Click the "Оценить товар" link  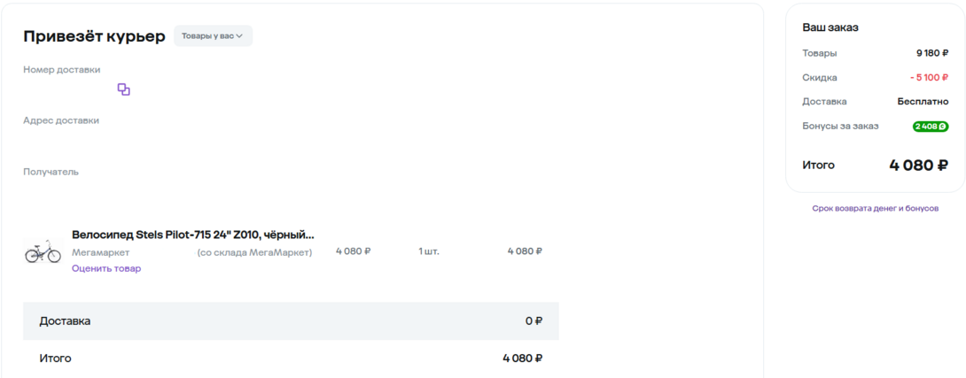(x=106, y=268)
